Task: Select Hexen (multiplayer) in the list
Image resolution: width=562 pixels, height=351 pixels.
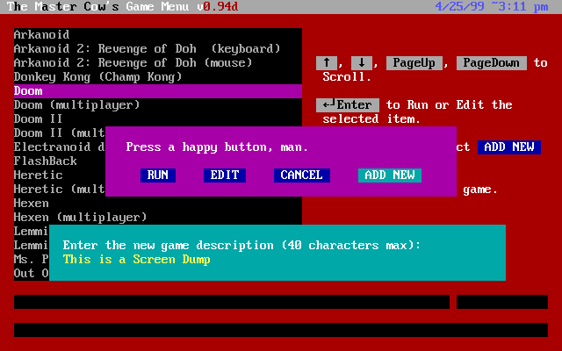Action: tap(80, 218)
